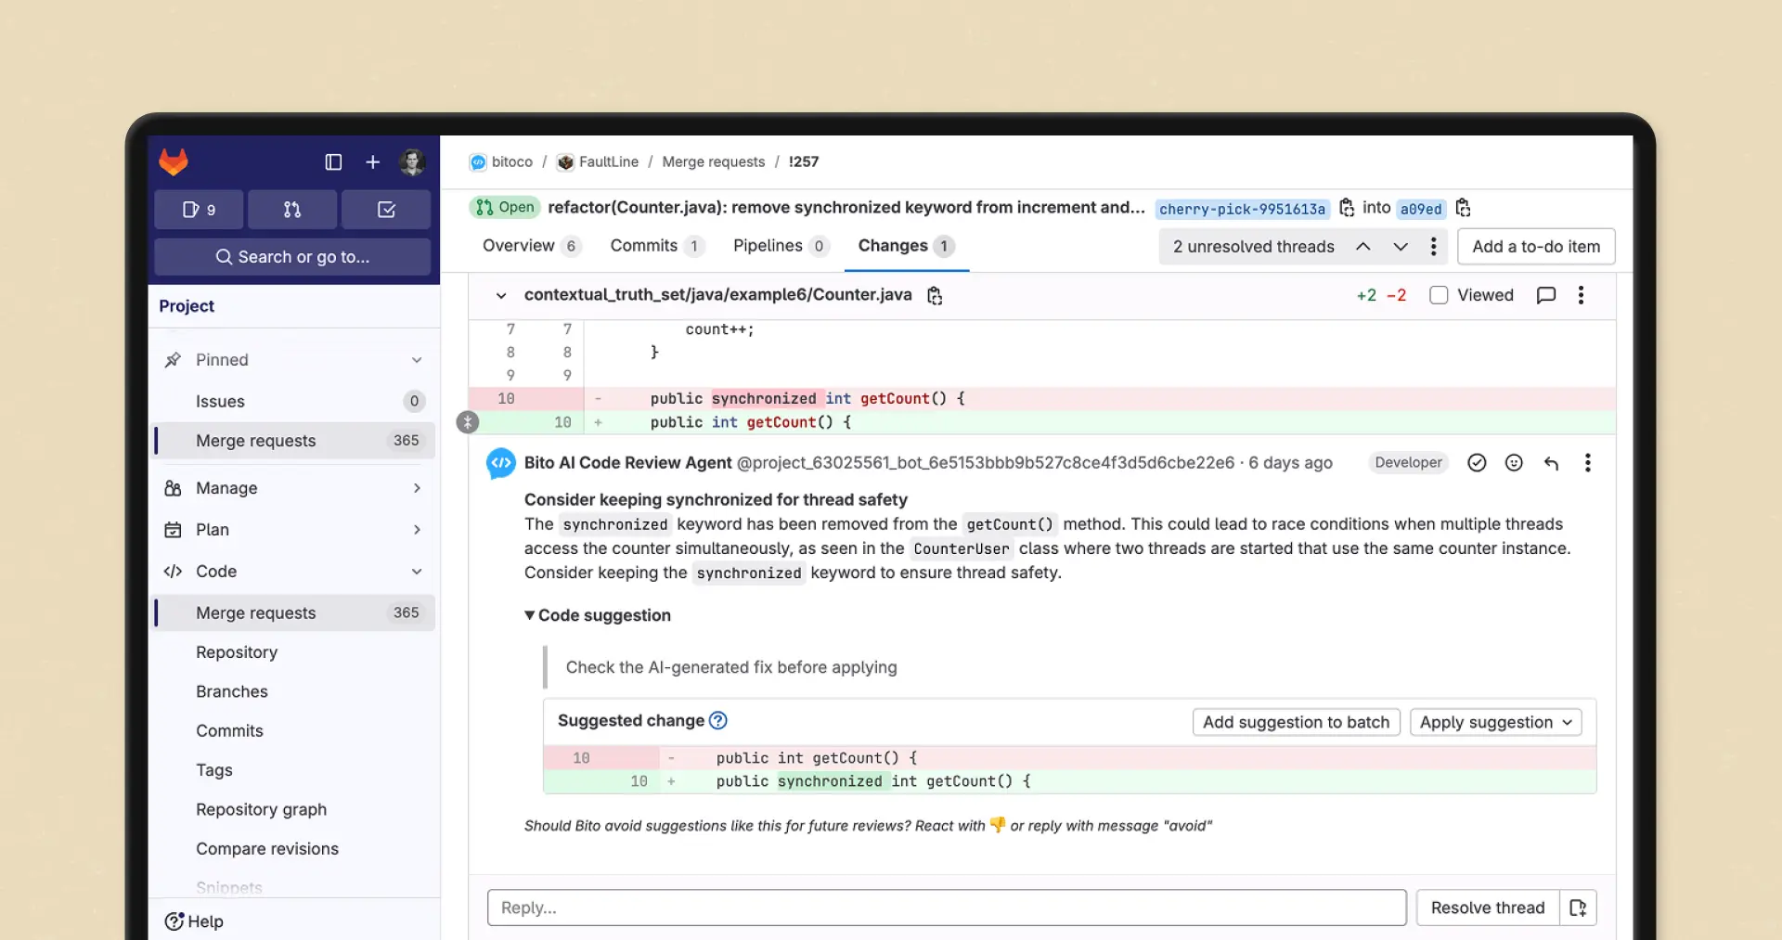The width and height of the screenshot is (1782, 940).
Task: Click the GitLab fox logo
Action: (174, 162)
